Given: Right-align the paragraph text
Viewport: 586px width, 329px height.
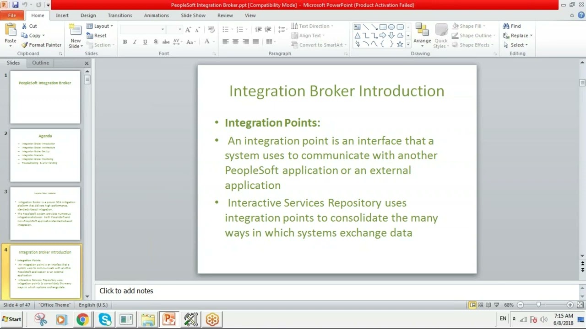Looking at the screenshot, I should (246, 42).
